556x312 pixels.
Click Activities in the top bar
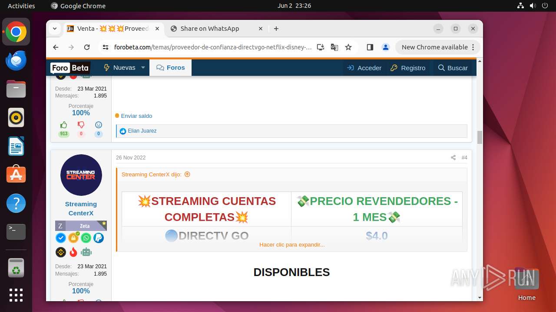21,6
